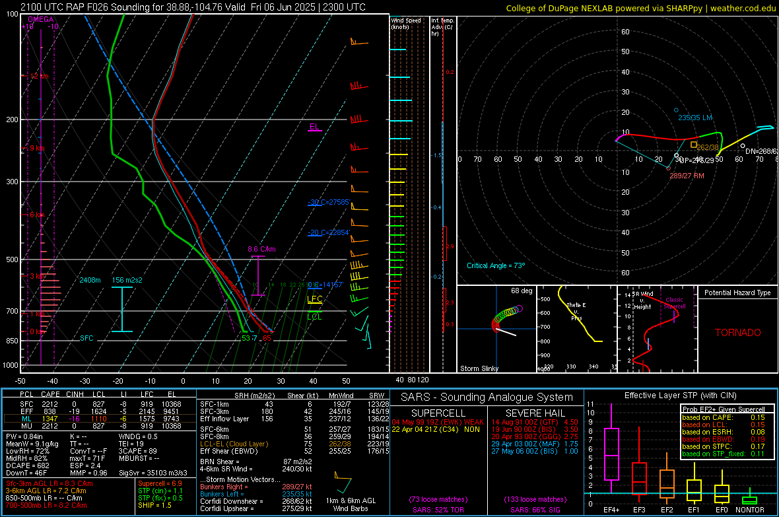Viewport: 779px width, 517px height.
Task: Select the ML parcel row
Action: pos(100,419)
